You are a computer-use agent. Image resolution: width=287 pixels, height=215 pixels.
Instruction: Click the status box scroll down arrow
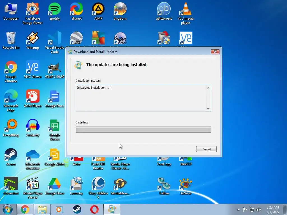[x=208, y=109]
